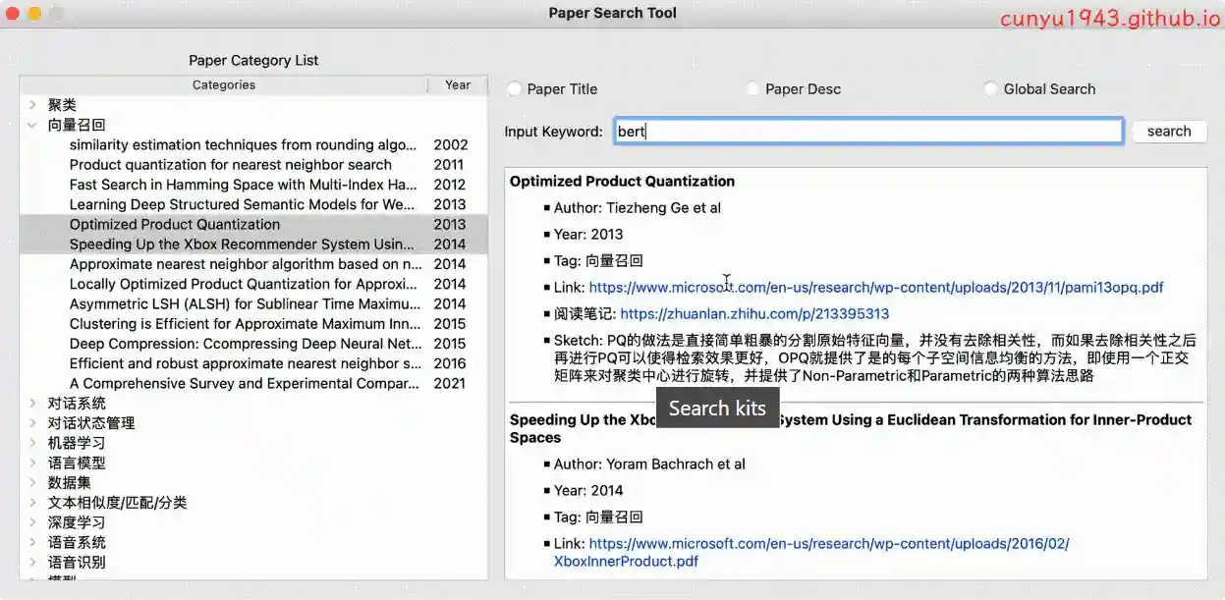Screen dimensions: 1225x600
Task: Close the Paper Search Tool window
Action: pos(13,14)
